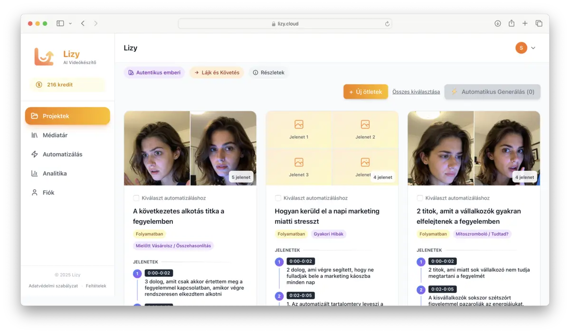The image size is (570, 333).
Task: Click the 5 jelenet badge
Action: pyautogui.click(x=241, y=177)
